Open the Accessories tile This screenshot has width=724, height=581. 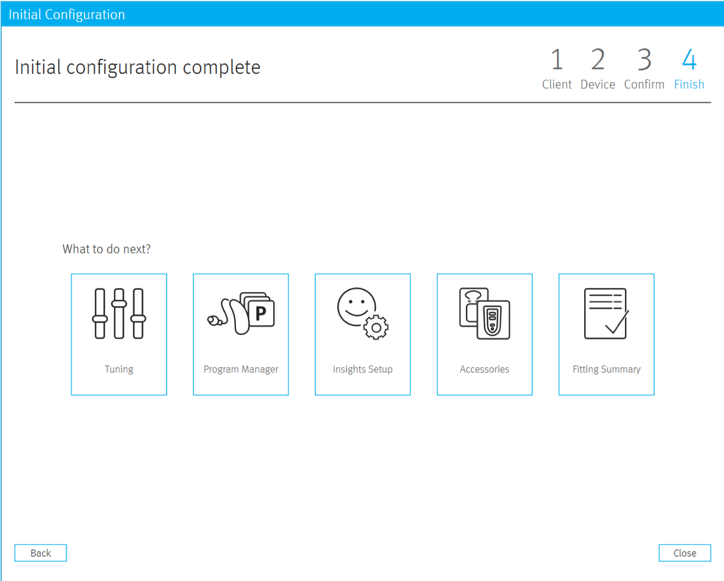point(484,335)
